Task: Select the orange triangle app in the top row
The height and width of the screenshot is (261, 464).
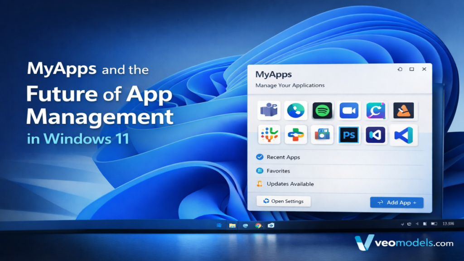Action: [x=403, y=110]
